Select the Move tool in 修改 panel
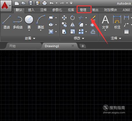This screenshot has height=121, width=132. click(x=64, y=18)
